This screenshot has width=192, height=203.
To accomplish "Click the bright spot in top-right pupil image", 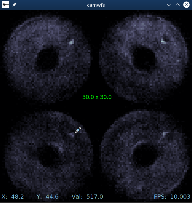I will [163, 41].
